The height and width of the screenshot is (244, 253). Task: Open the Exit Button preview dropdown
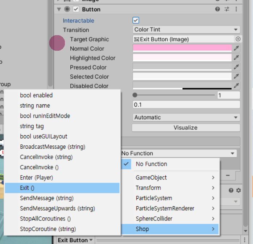click(x=75, y=240)
